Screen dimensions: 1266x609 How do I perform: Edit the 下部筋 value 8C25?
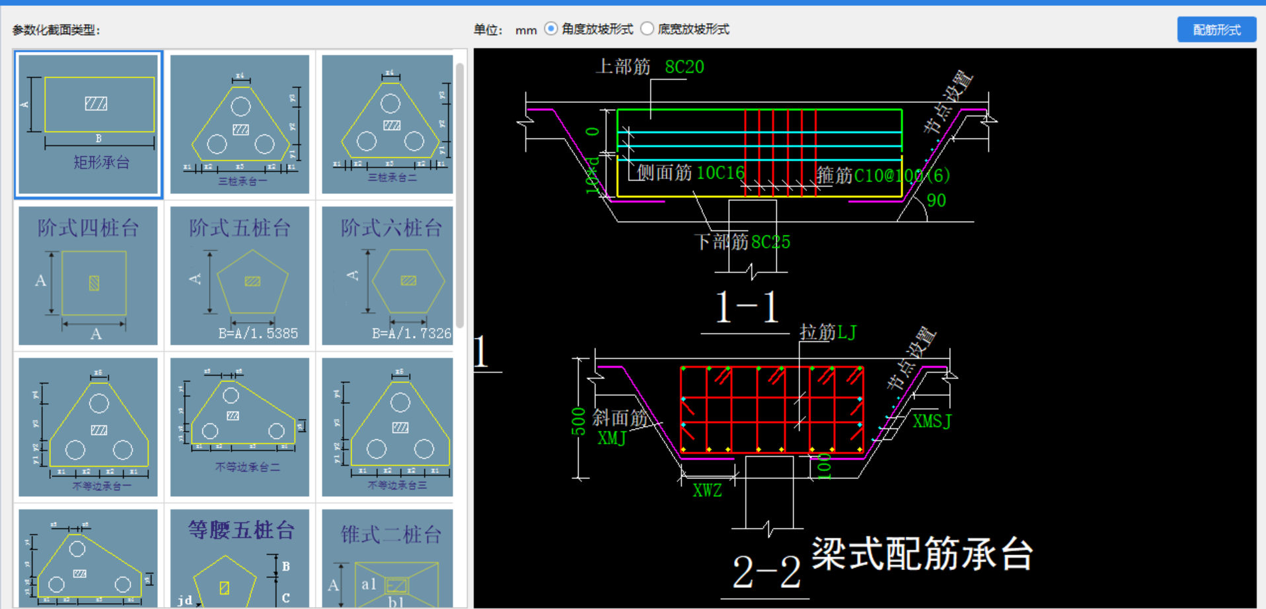click(x=770, y=242)
